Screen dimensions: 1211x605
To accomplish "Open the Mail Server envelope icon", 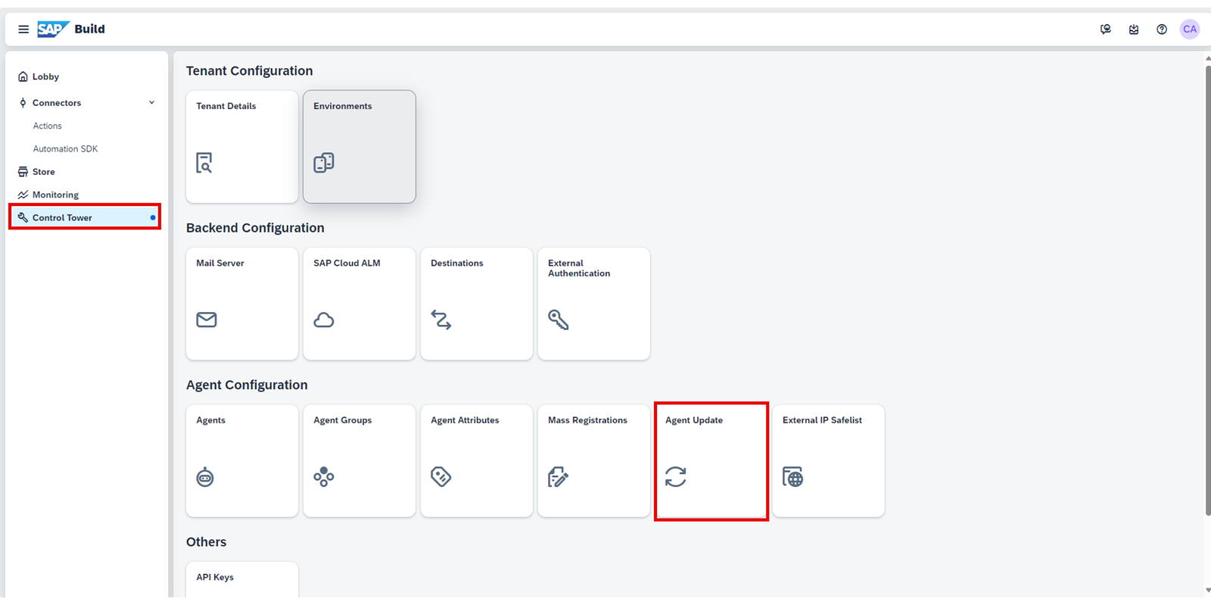I will tap(207, 320).
